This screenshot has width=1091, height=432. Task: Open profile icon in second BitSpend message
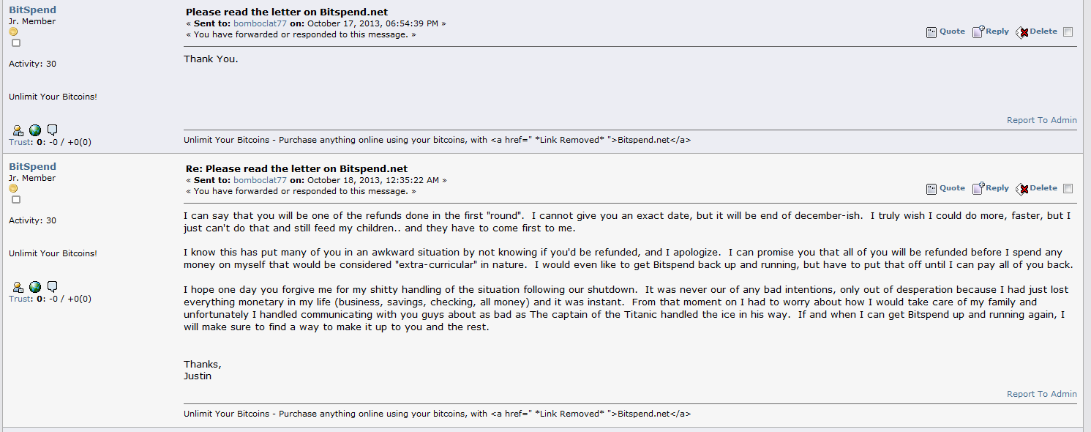pyautogui.click(x=18, y=287)
